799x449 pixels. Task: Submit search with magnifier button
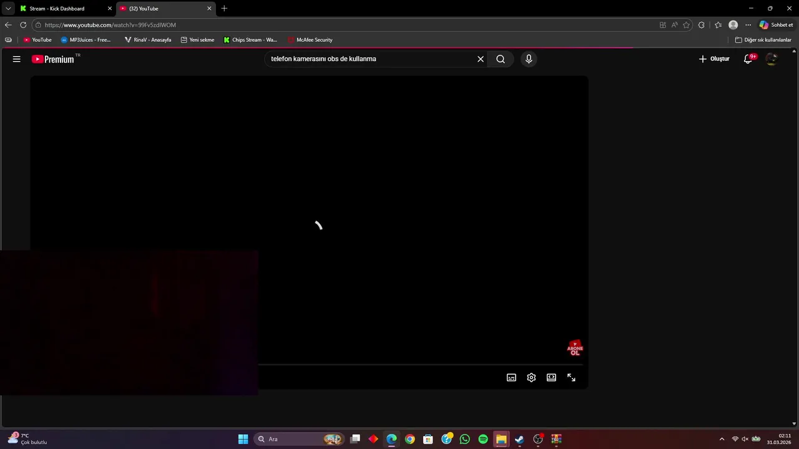click(x=501, y=59)
